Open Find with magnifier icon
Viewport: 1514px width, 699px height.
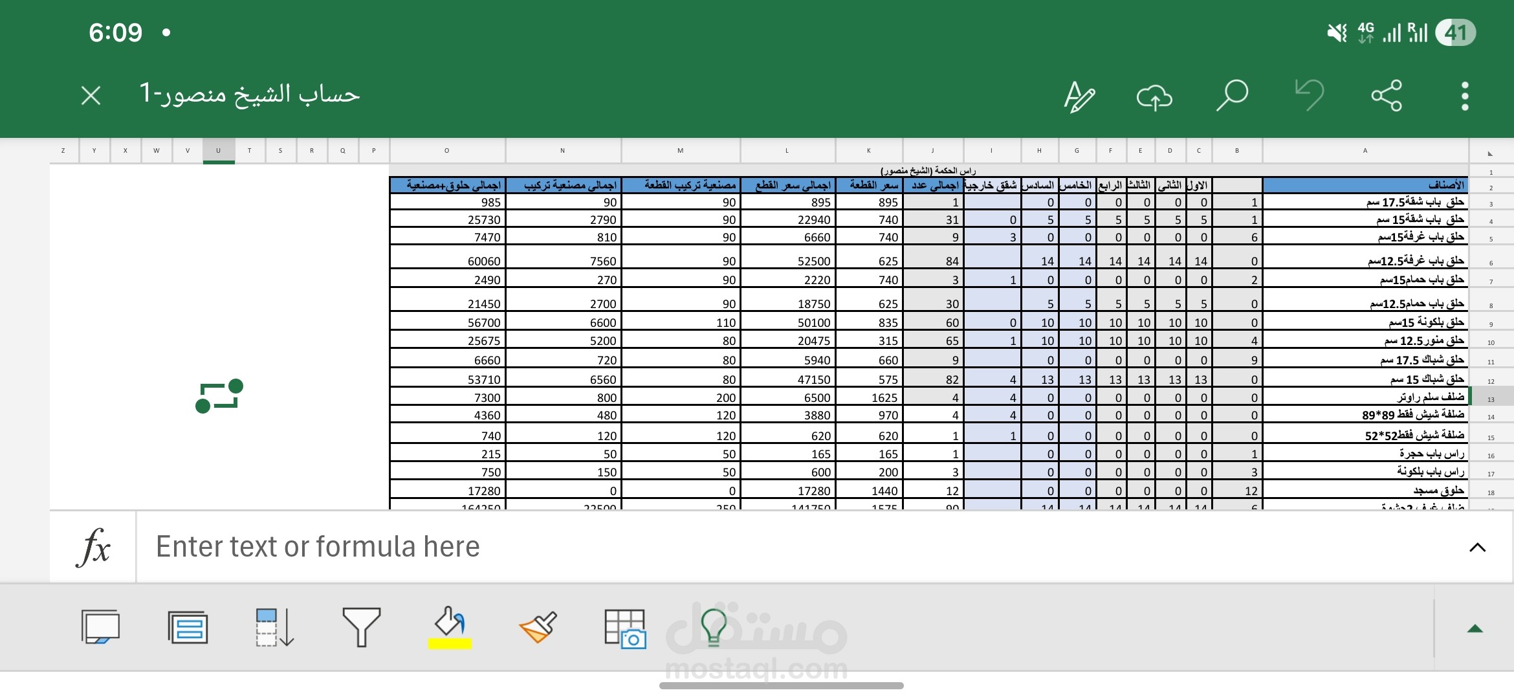1232,96
